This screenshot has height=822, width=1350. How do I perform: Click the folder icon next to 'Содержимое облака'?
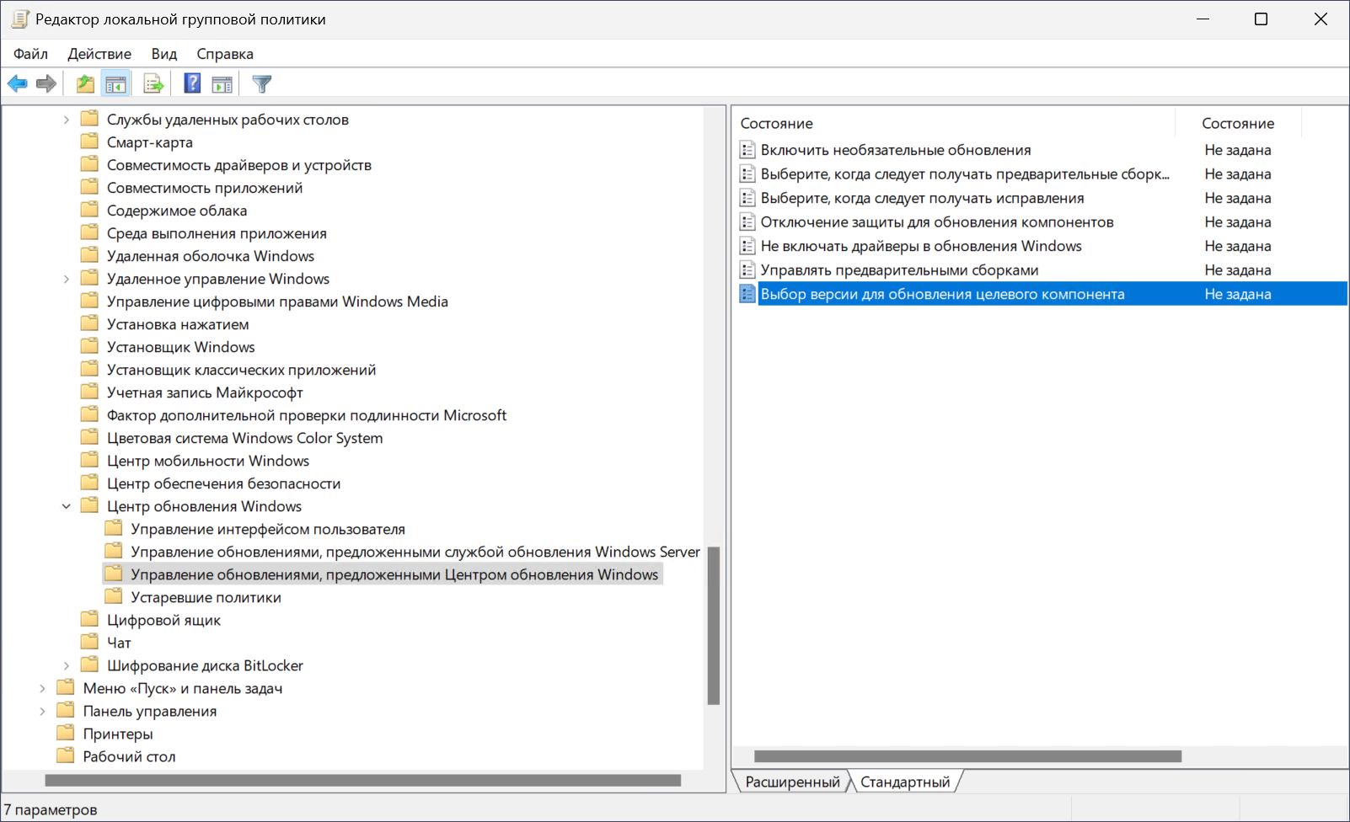(89, 210)
